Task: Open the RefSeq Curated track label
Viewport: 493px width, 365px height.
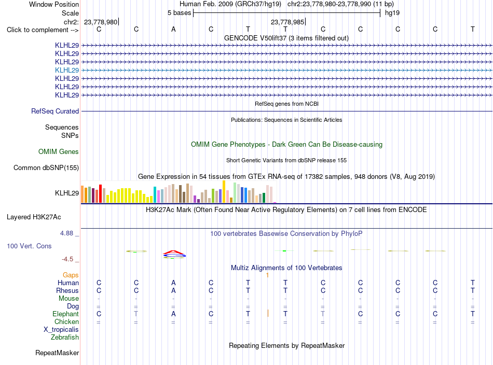Action: click(x=55, y=111)
